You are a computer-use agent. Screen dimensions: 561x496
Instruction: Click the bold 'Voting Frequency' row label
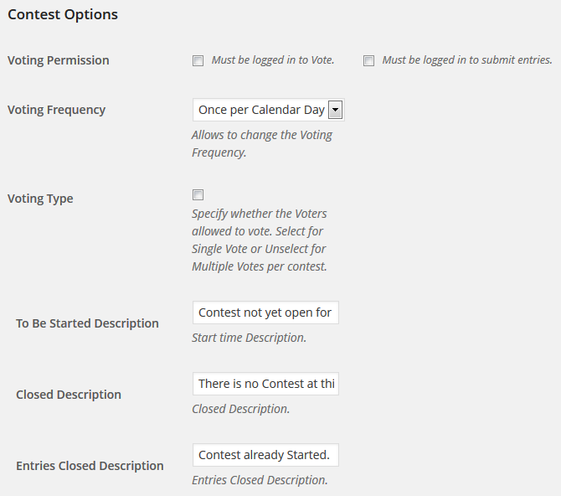coord(57,110)
